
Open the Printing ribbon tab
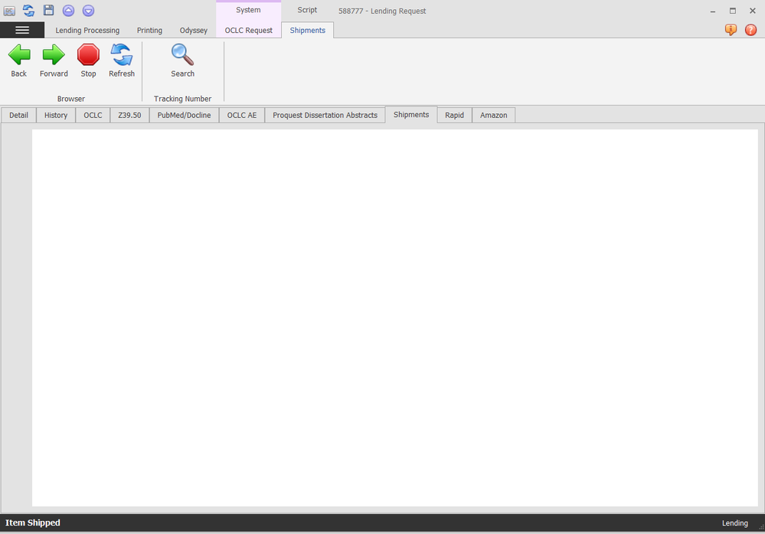click(x=149, y=30)
